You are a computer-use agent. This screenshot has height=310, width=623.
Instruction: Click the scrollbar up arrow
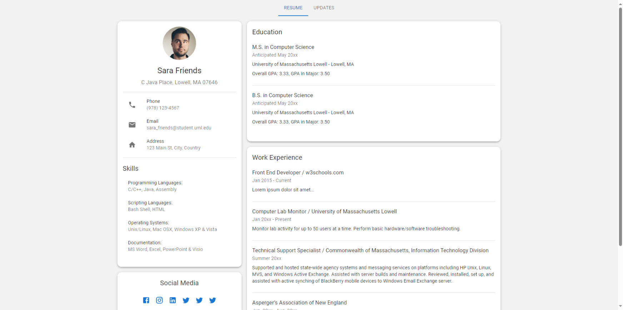point(620,3)
